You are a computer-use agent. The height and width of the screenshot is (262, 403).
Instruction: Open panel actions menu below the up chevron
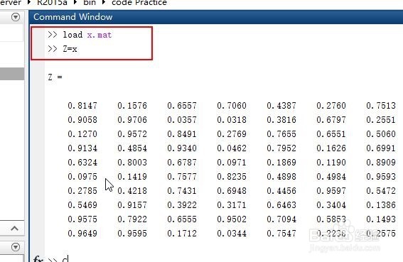16,247
